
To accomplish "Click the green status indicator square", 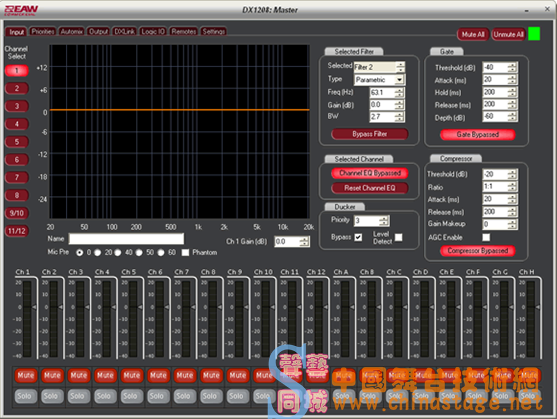I will (x=533, y=34).
